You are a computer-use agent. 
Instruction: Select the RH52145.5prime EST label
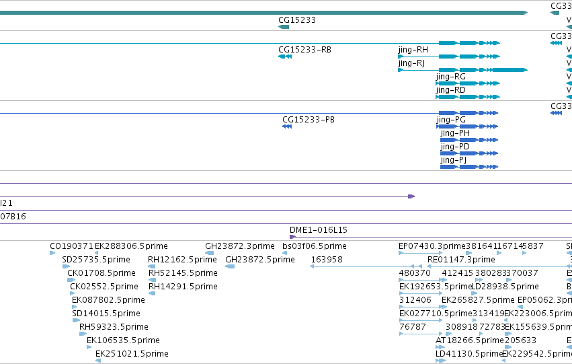pos(183,273)
